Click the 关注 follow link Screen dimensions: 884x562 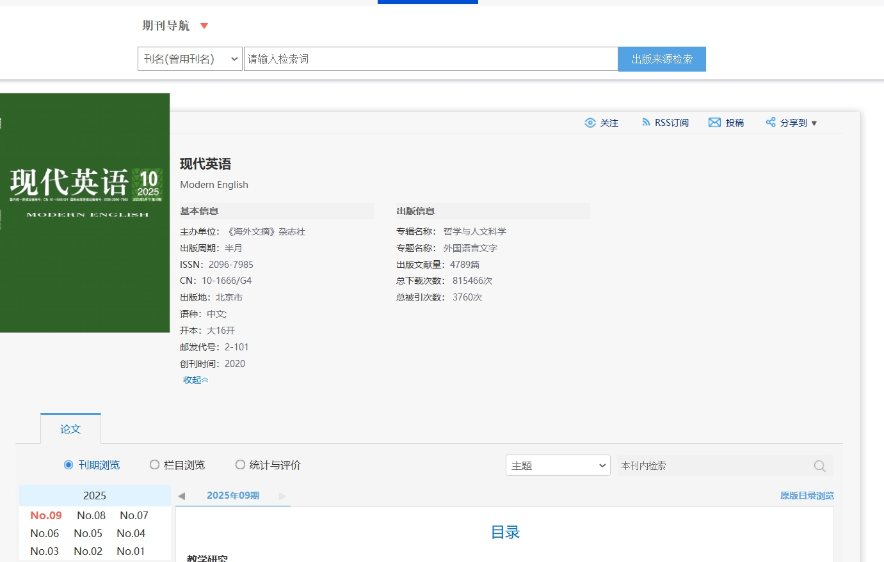pyautogui.click(x=609, y=123)
